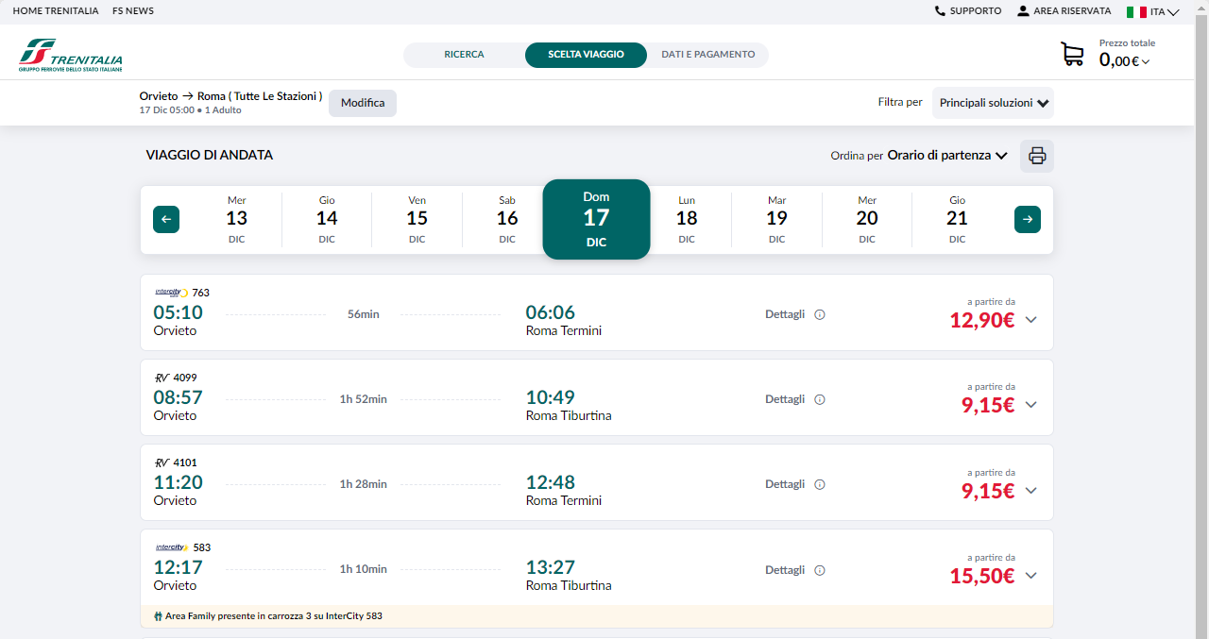Expand the 08:57 train fare chevron
The width and height of the screenshot is (1209, 639).
click(x=1031, y=405)
